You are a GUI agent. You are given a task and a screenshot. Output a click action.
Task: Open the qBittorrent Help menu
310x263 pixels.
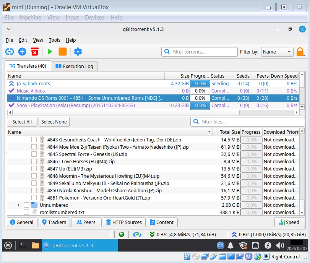click(x=71, y=40)
